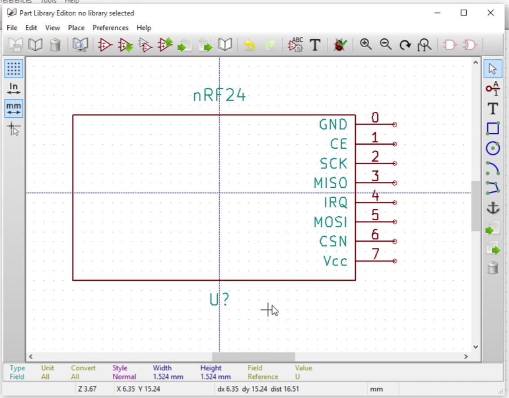Export component icon in top toolbar
The width and height of the screenshot is (509, 398).
pos(205,45)
